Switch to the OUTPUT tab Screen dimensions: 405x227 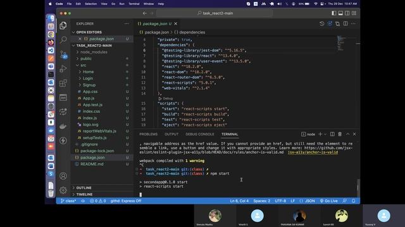point(171,134)
